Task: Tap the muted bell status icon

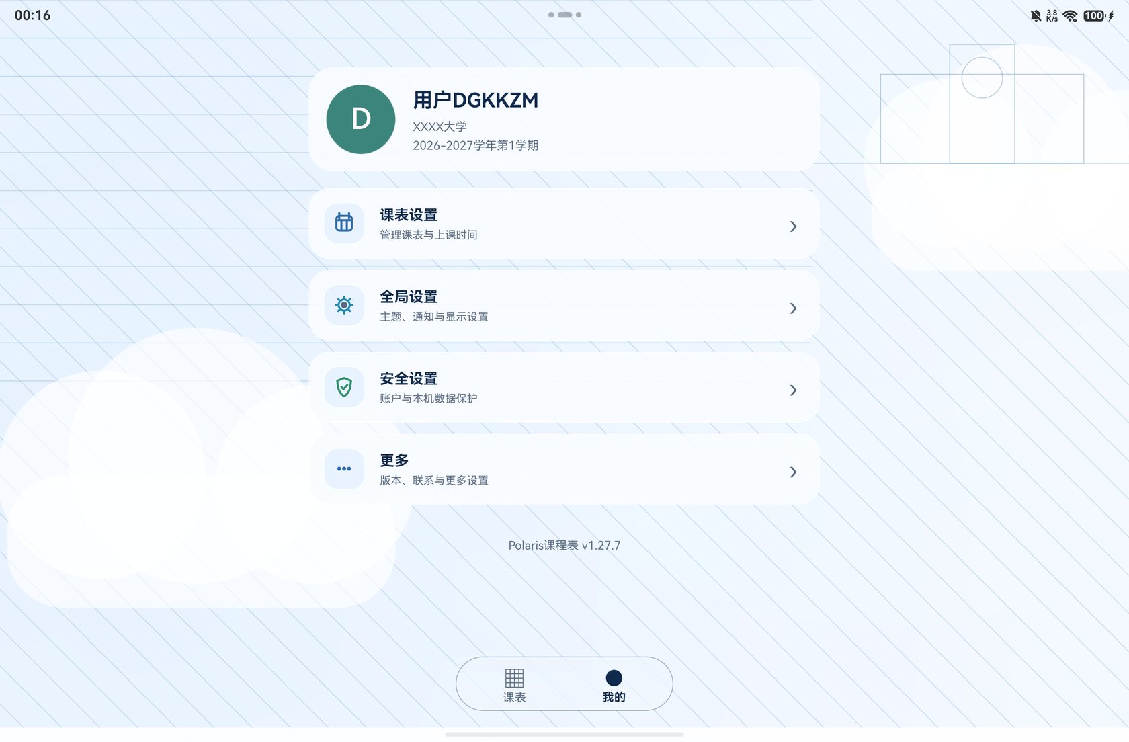Action: click(1036, 15)
